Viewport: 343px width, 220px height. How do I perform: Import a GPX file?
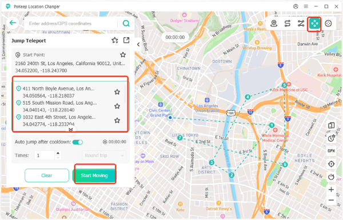coord(331,151)
